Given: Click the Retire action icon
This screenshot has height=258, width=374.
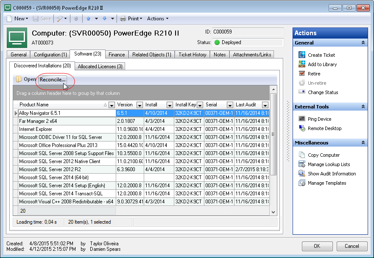Looking at the screenshot, I should [302, 73].
